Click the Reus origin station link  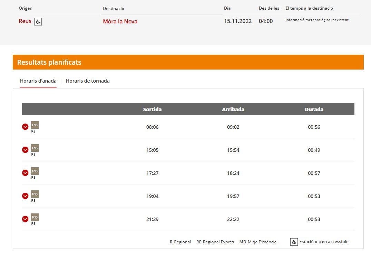point(25,21)
